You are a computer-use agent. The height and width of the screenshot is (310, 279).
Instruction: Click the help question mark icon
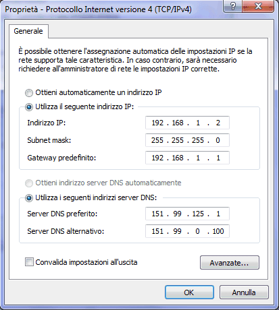[x=232, y=6]
